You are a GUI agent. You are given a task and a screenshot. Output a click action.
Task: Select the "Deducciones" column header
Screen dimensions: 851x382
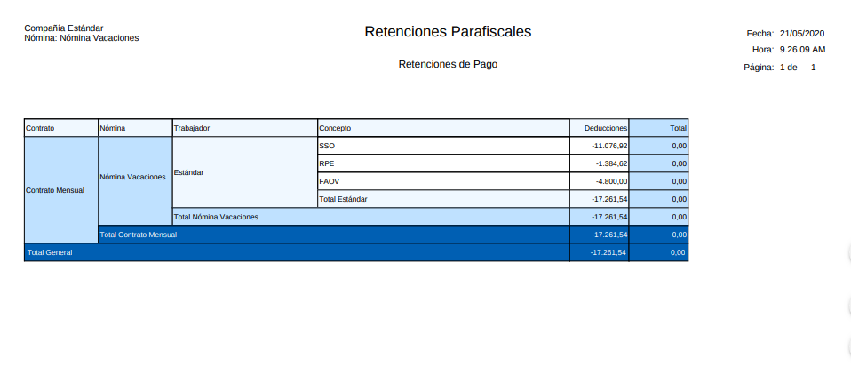point(600,128)
